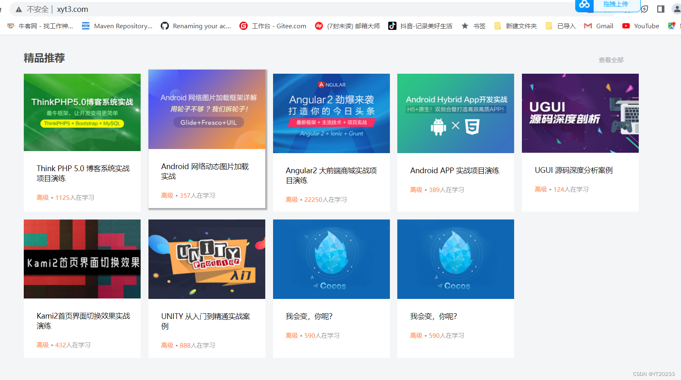
Task: Click 357人在学习 text
Action: point(197,195)
